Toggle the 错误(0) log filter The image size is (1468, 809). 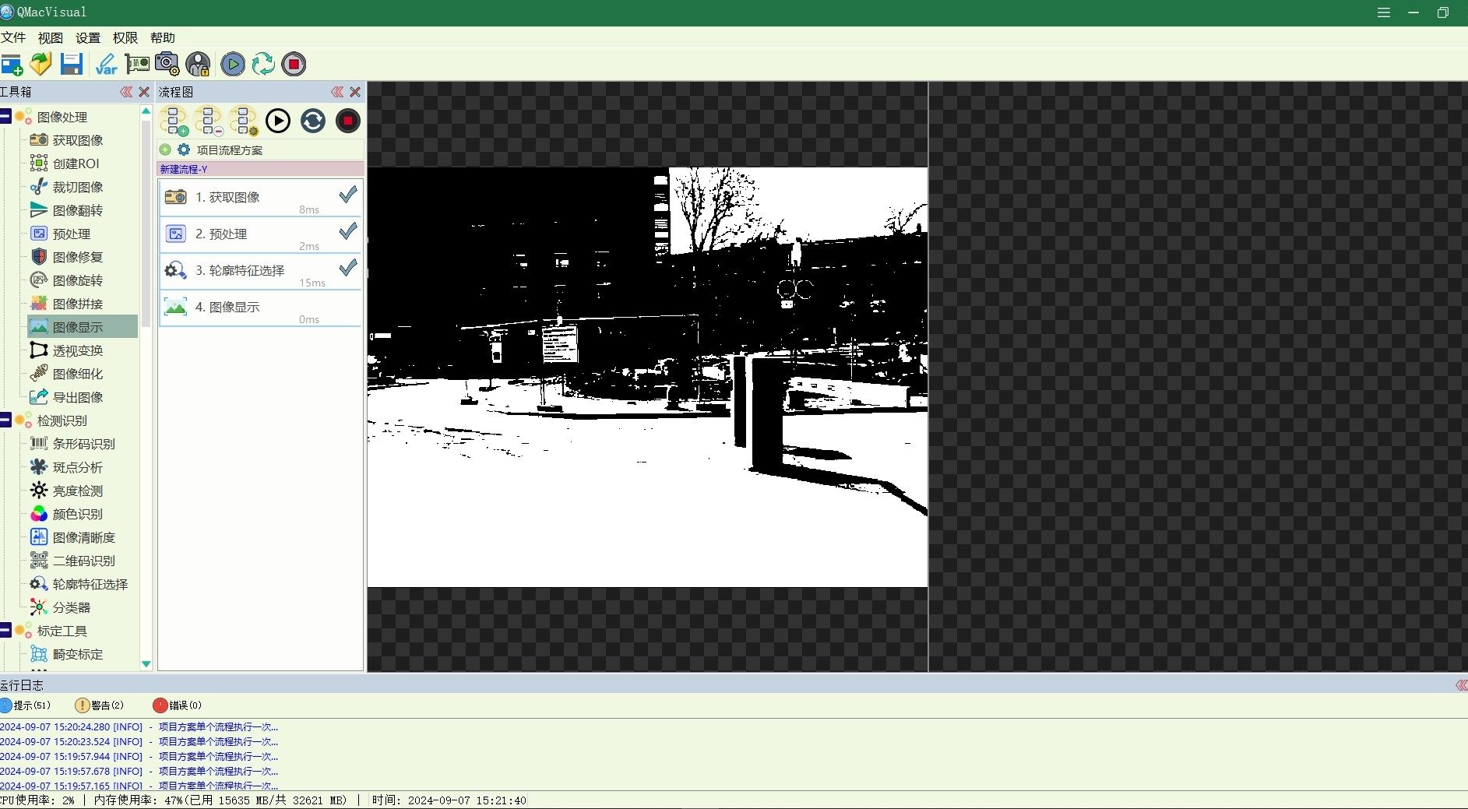178,705
